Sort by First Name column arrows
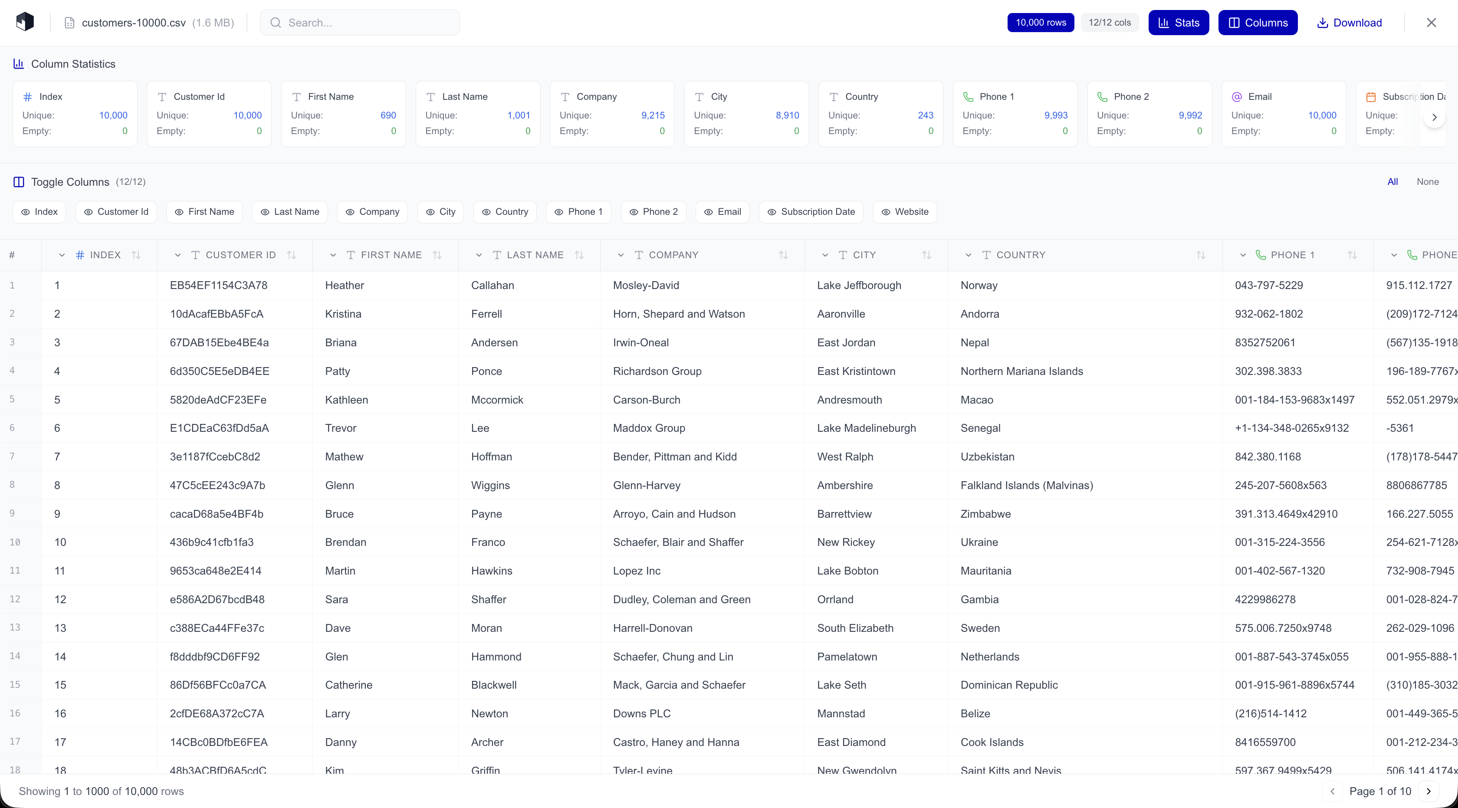Image resolution: width=1458 pixels, height=808 pixels. [437, 255]
